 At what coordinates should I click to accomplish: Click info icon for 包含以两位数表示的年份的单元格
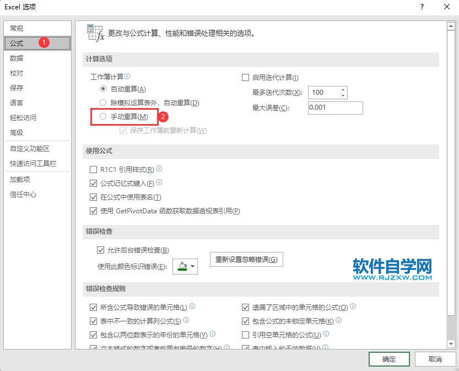(213, 334)
